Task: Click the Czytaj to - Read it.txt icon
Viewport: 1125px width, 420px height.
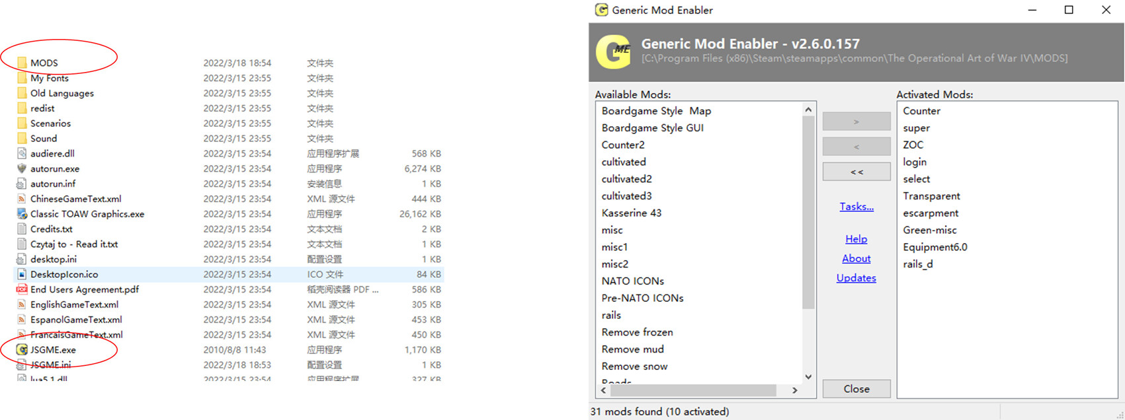Action: [x=22, y=244]
